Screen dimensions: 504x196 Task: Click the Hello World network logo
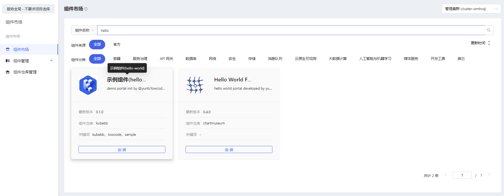point(195,85)
